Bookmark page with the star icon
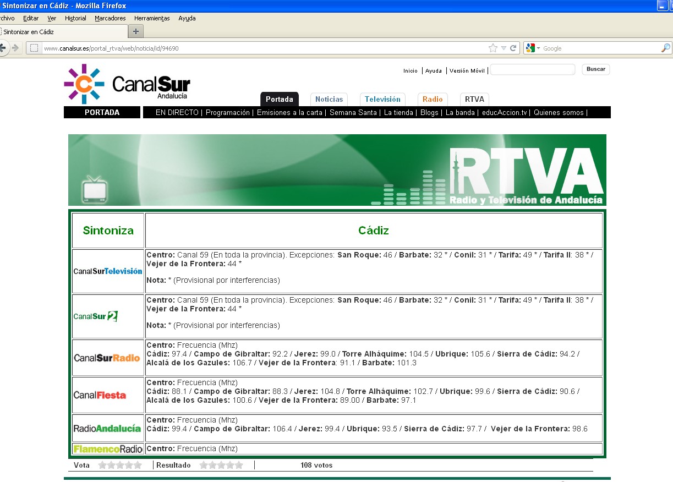673x482 pixels. click(x=493, y=48)
